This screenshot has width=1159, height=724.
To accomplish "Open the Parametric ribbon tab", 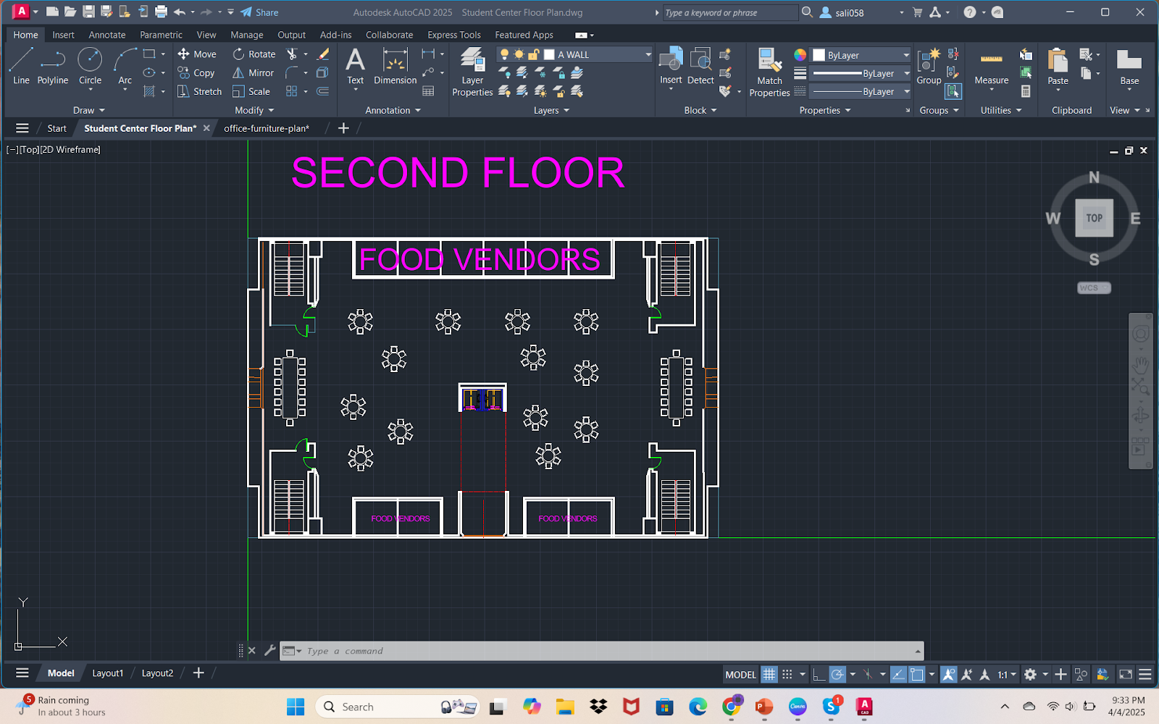I will pyautogui.click(x=161, y=35).
